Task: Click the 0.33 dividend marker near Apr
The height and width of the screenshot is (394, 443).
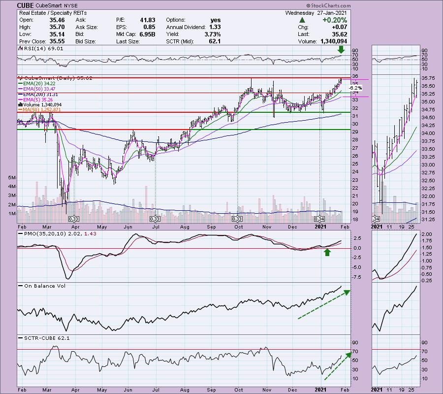Action: 74,219
